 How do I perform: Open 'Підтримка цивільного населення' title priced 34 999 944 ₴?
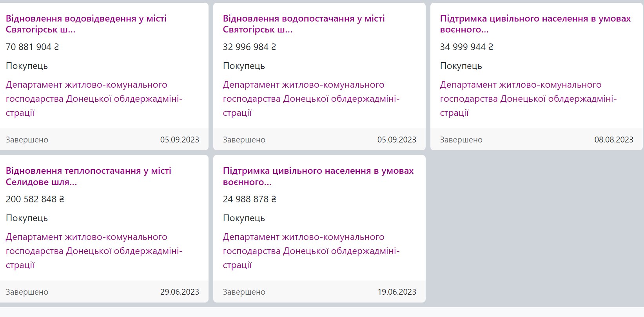point(535,24)
